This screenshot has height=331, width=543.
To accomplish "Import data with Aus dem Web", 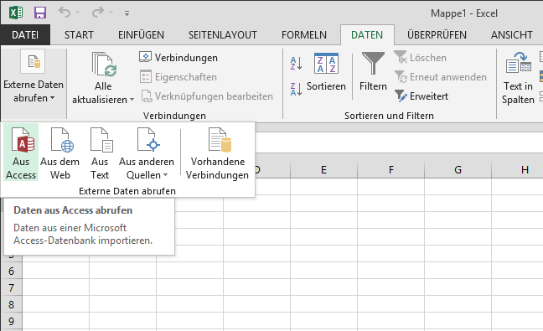I will click(59, 153).
